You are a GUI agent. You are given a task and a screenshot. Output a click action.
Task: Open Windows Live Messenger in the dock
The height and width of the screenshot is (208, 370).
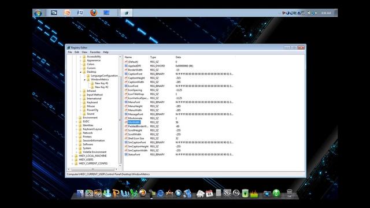pyautogui.click(x=108, y=194)
